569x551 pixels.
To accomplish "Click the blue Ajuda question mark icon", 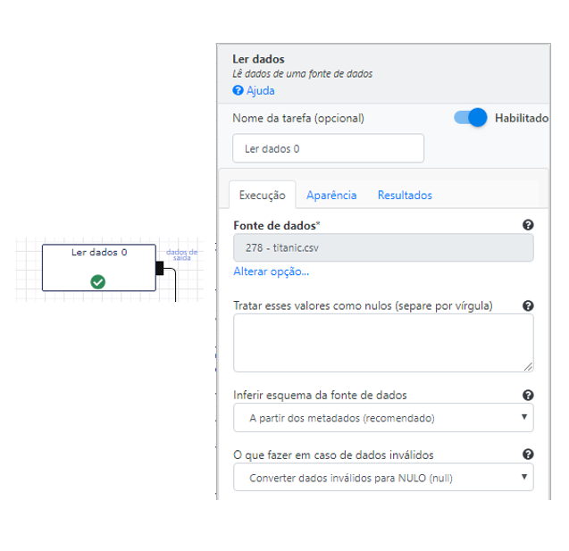I will coord(238,90).
